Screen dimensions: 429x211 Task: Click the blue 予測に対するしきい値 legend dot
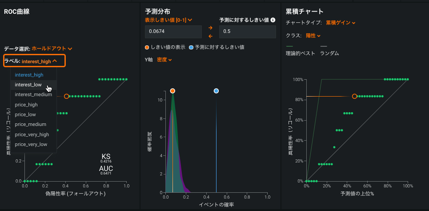(191, 47)
